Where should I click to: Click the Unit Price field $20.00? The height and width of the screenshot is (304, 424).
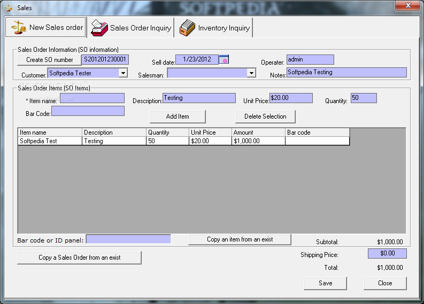coord(291,98)
